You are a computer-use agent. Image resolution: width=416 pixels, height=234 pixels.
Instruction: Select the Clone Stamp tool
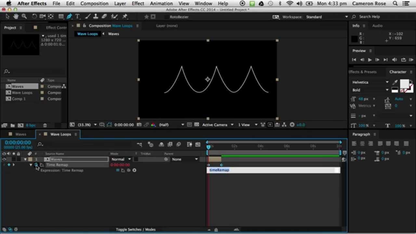click(x=96, y=17)
